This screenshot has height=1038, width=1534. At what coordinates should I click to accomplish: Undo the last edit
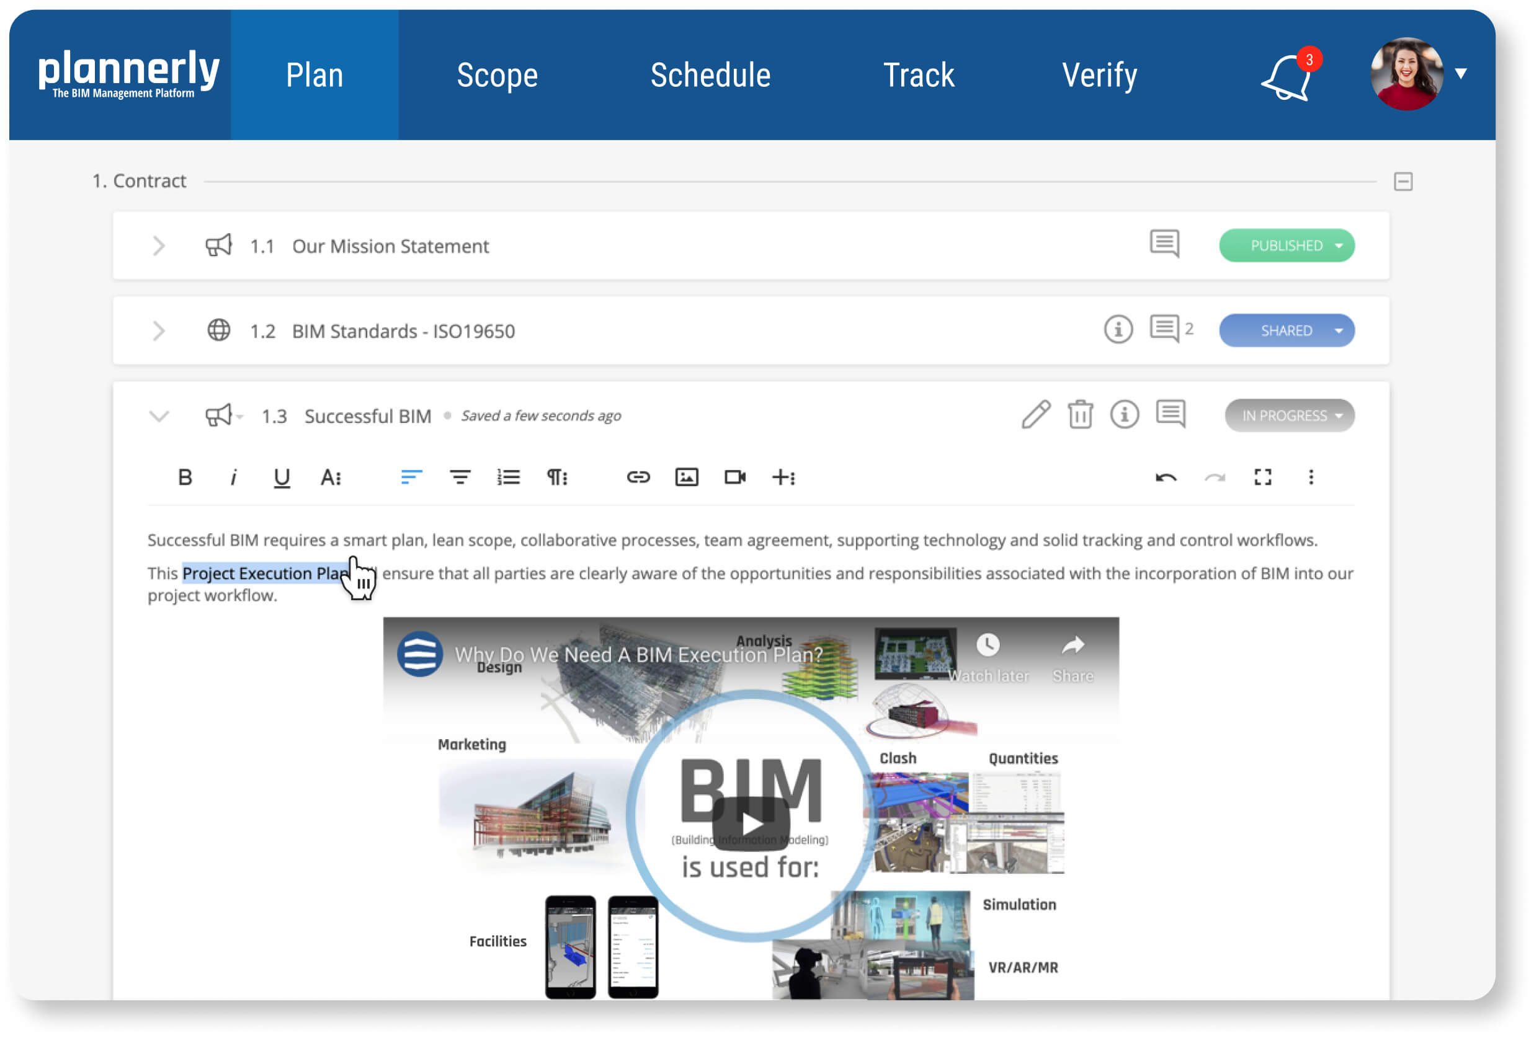[1166, 477]
